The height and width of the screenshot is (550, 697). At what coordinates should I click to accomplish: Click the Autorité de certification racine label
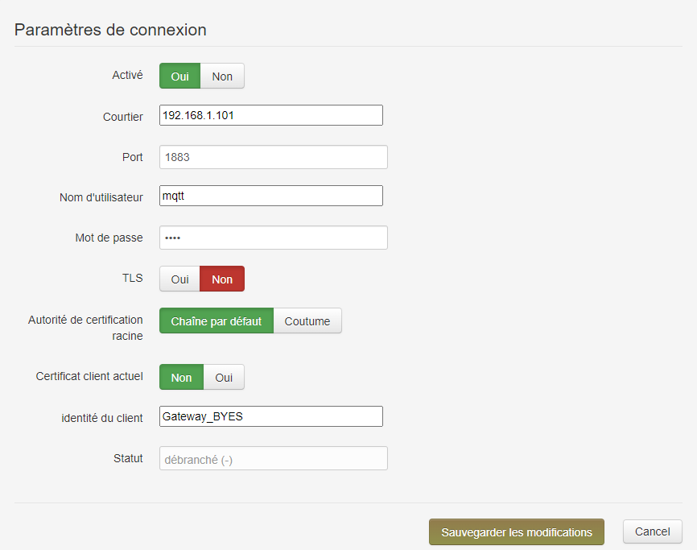point(85,328)
